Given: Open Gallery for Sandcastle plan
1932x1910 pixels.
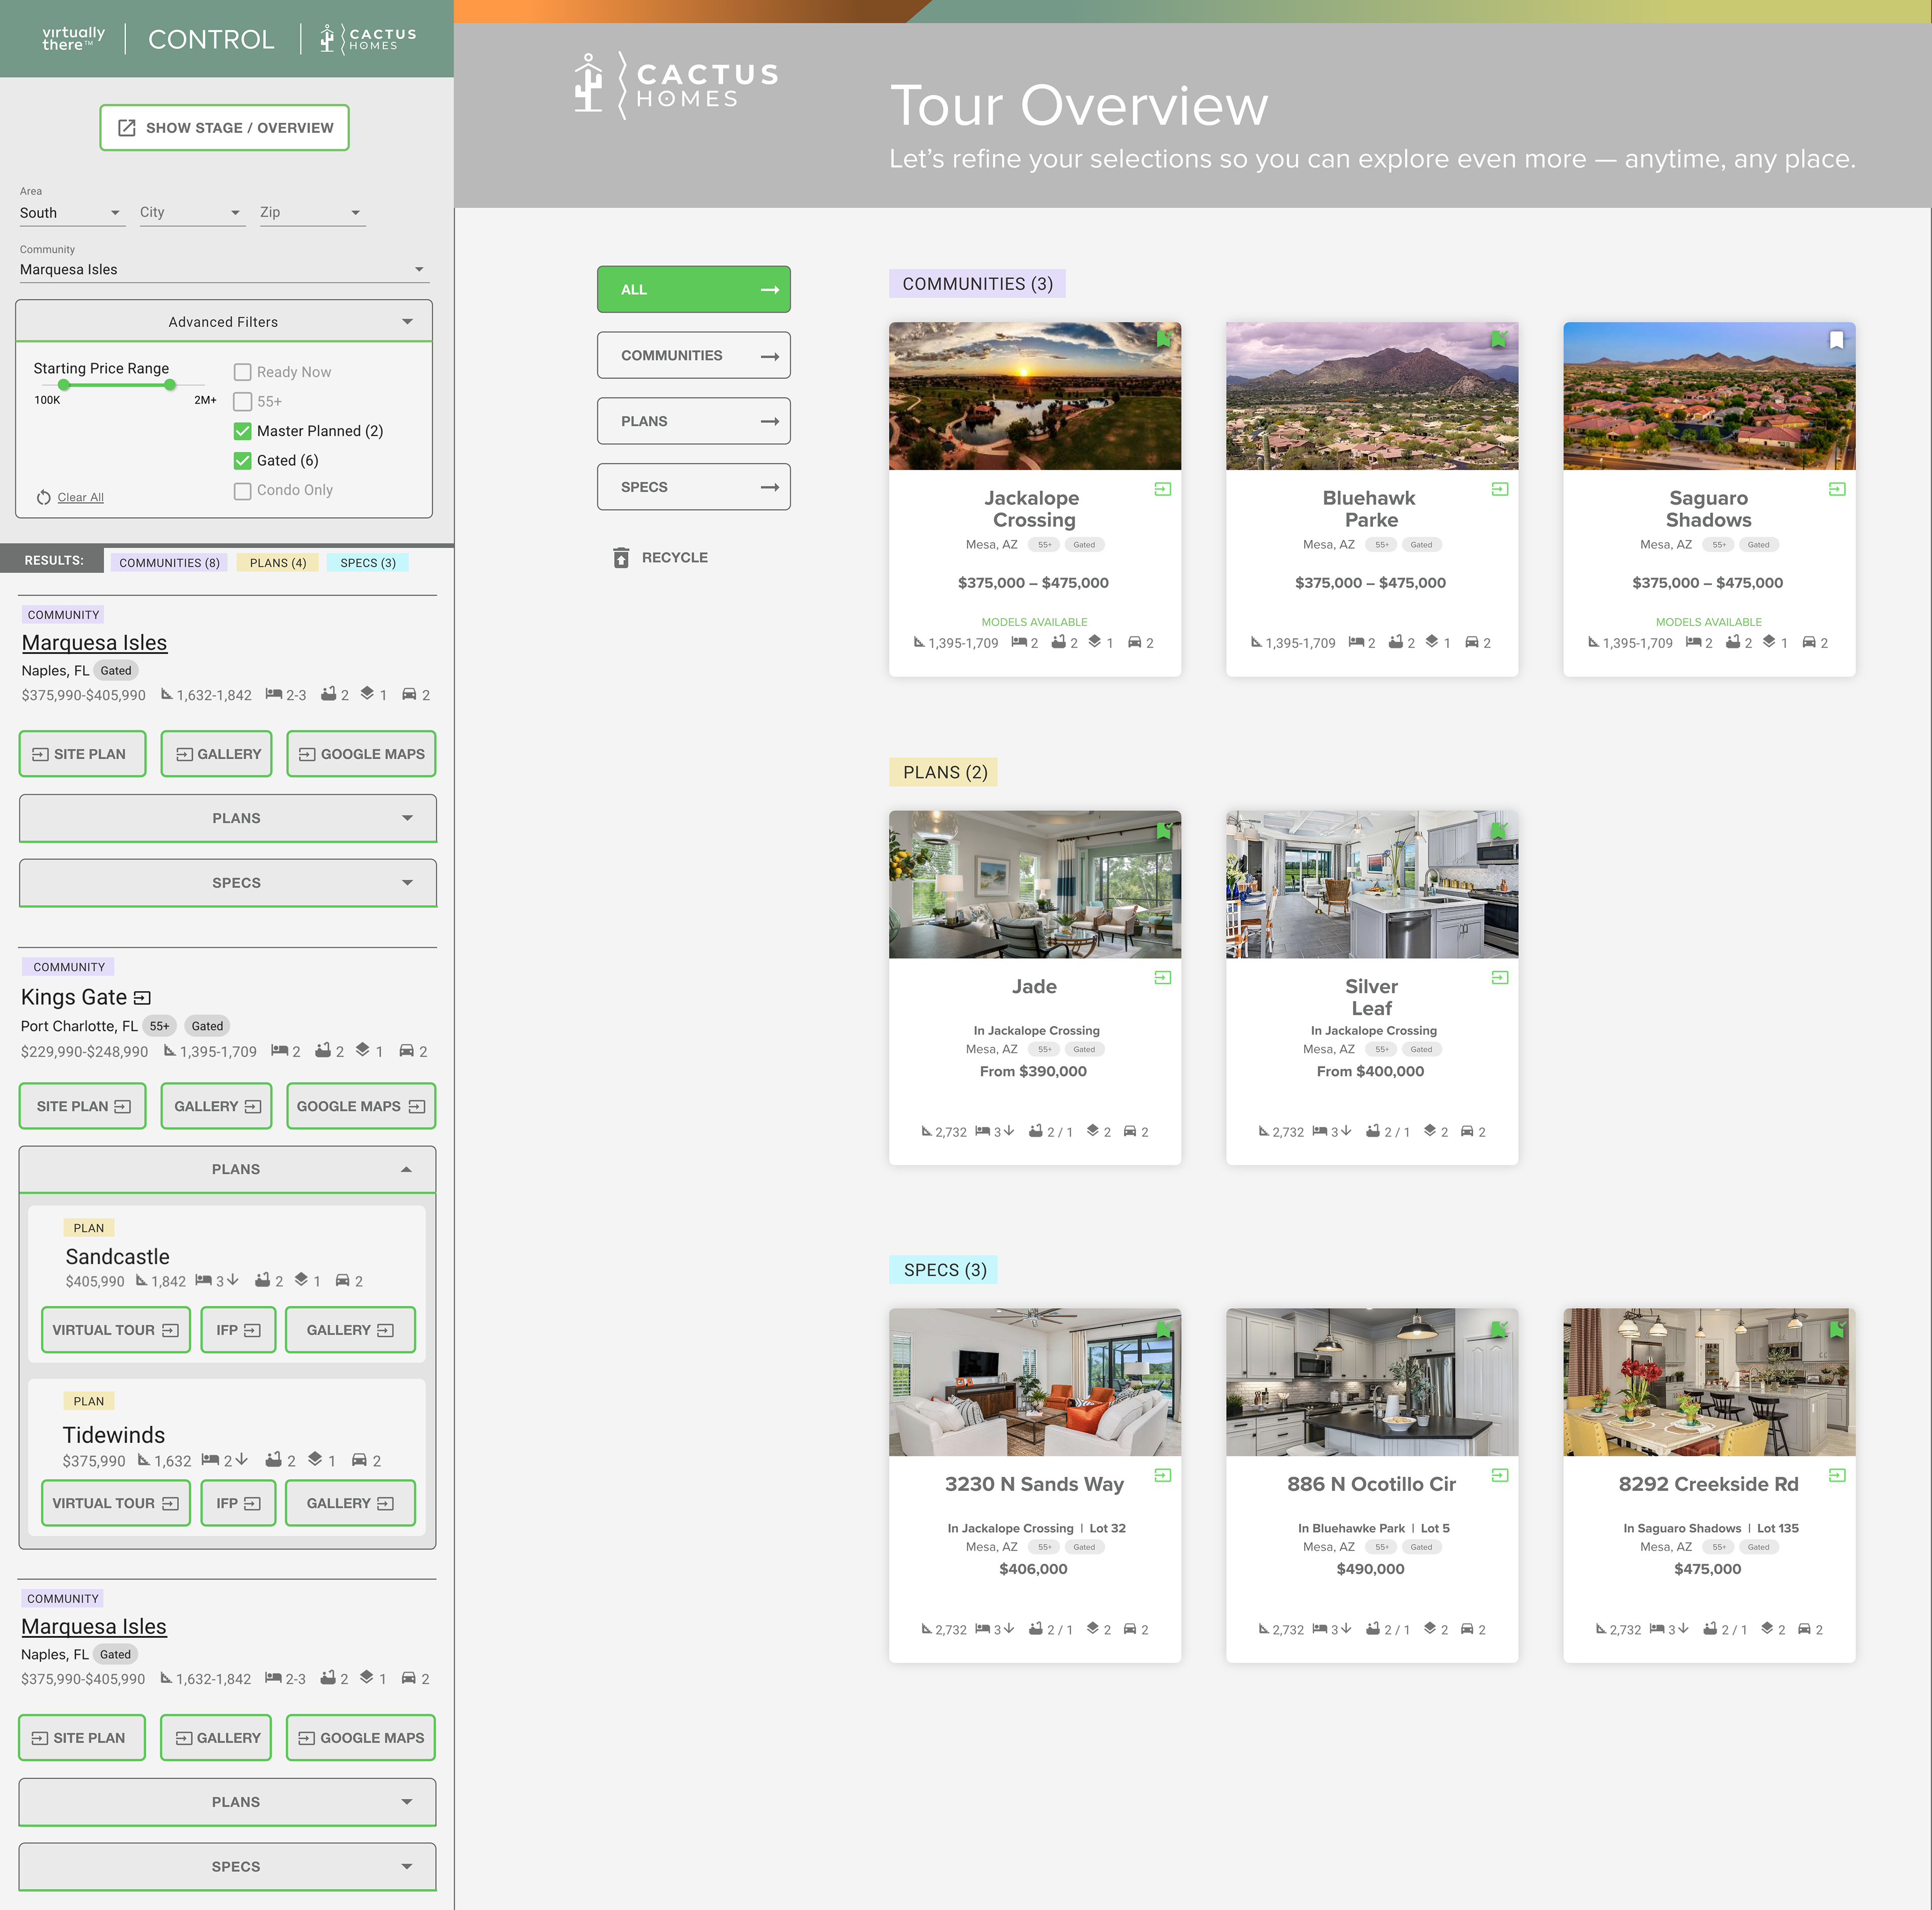Looking at the screenshot, I should (350, 1331).
